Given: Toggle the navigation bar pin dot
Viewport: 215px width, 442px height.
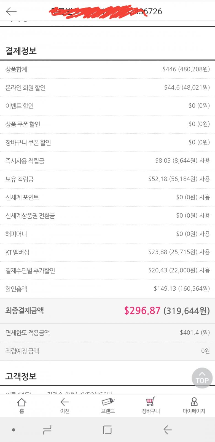Looking at the screenshot, I should point(14,430).
